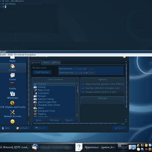Toggle Shade sorted column in lists
The image size is (152, 152).
click(99, 92)
